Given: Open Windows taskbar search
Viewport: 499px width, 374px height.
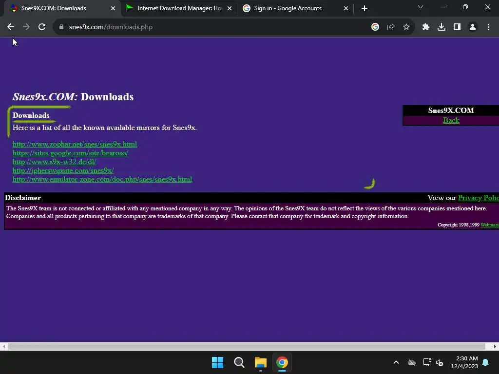Looking at the screenshot, I should [239, 362].
